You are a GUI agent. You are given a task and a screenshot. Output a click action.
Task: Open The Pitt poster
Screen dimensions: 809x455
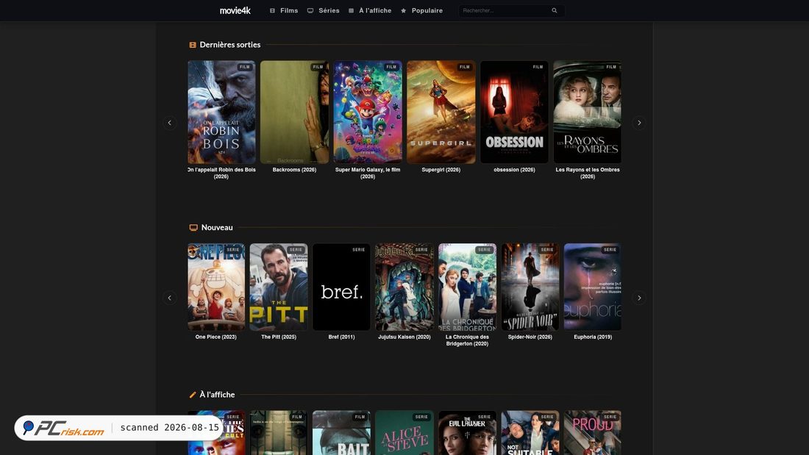(279, 287)
